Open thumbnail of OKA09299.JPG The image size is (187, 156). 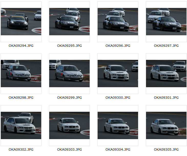click(x=69, y=73)
